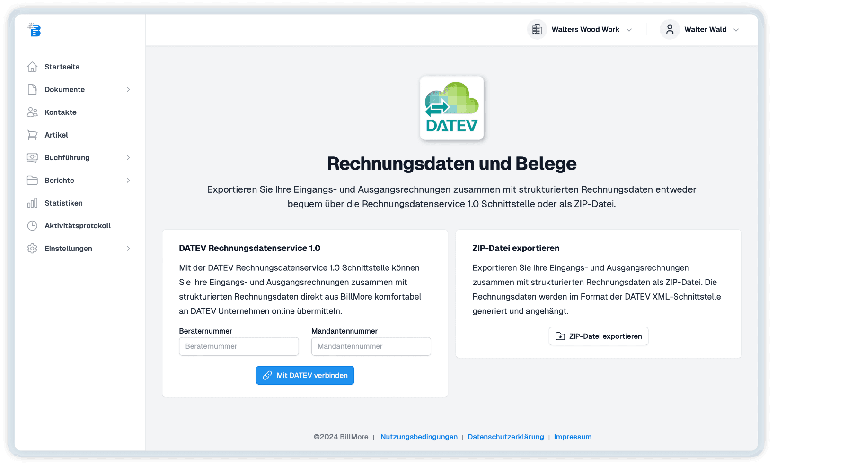Open Kontakte in the sidebar
The image size is (865, 465).
click(x=61, y=112)
